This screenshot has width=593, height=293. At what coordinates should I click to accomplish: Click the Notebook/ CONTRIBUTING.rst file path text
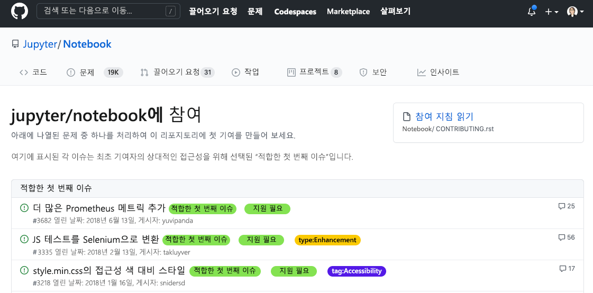448,129
